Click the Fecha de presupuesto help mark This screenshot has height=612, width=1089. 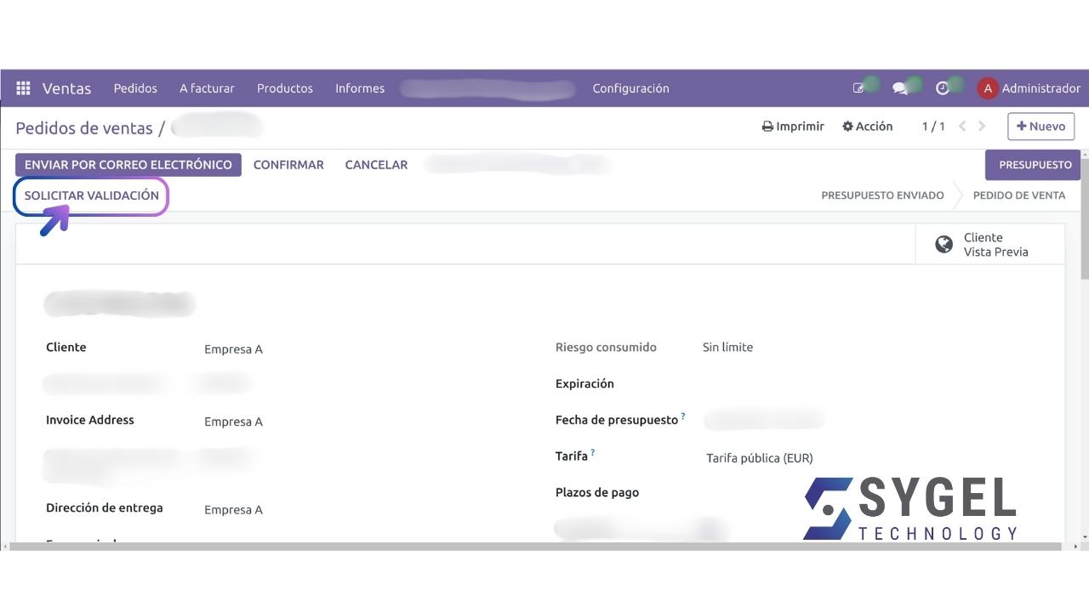(x=683, y=417)
